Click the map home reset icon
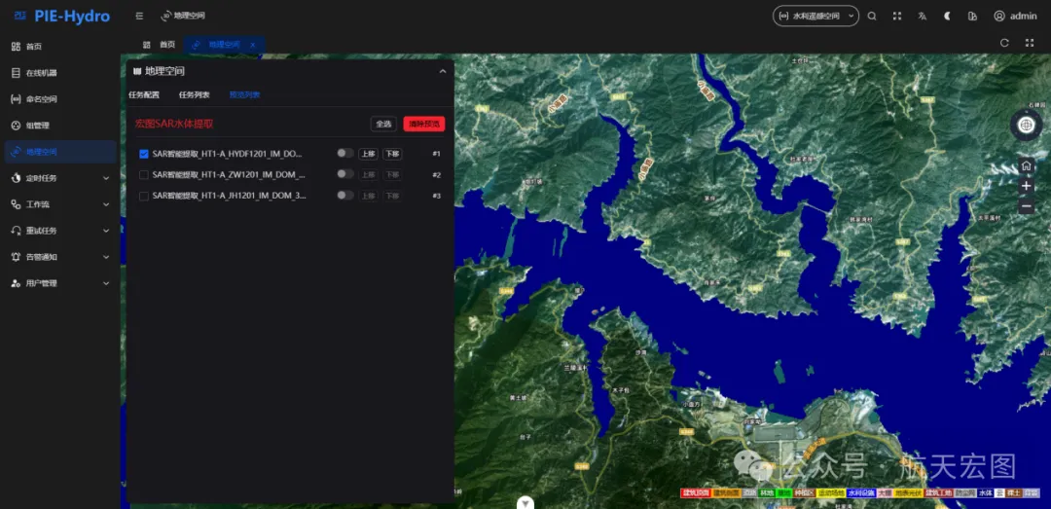 pyautogui.click(x=1026, y=165)
